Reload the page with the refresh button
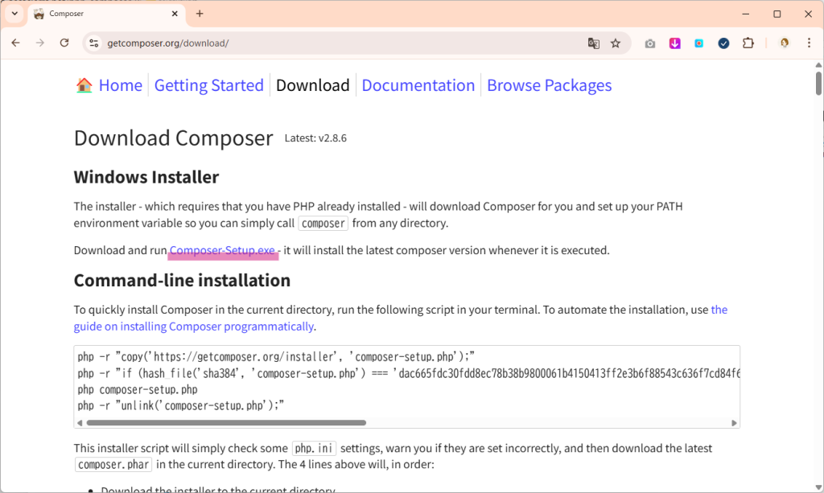Viewport: 824px width, 493px height. [x=64, y=43]
